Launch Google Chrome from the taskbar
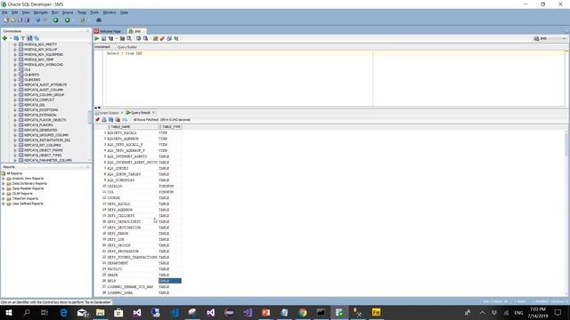Viewport: 570px width, 320px height. (303, 312)
